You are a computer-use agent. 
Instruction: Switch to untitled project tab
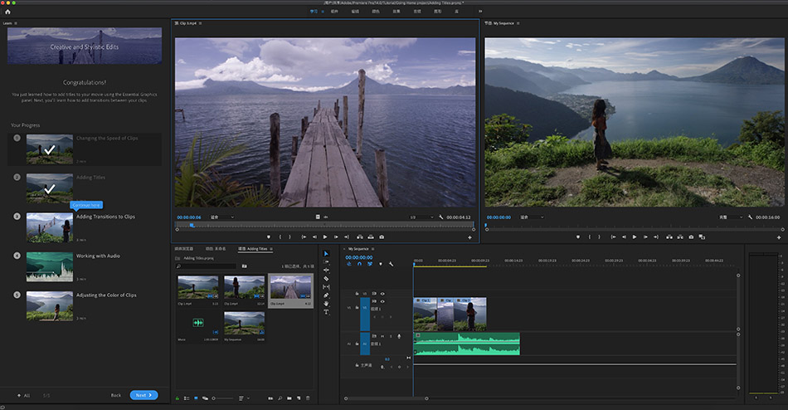pyautogui.click(x=216, y=248)
